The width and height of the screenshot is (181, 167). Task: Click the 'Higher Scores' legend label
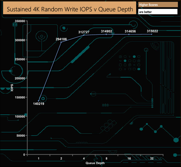148,5
